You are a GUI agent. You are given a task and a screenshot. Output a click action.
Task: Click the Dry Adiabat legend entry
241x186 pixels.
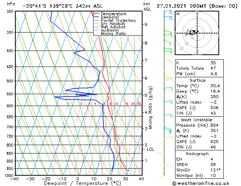tap(110, 24)
